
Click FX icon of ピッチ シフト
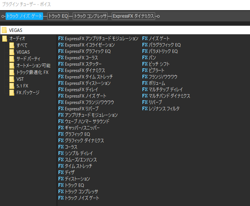tap(145, 64)
